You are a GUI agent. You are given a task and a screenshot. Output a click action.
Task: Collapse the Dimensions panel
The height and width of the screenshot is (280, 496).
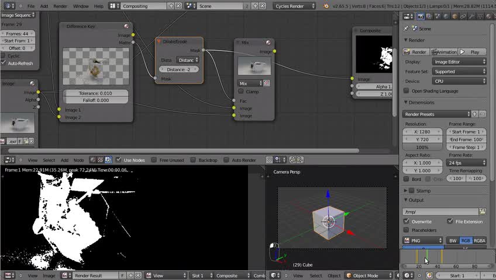click(x=421, y=103)
